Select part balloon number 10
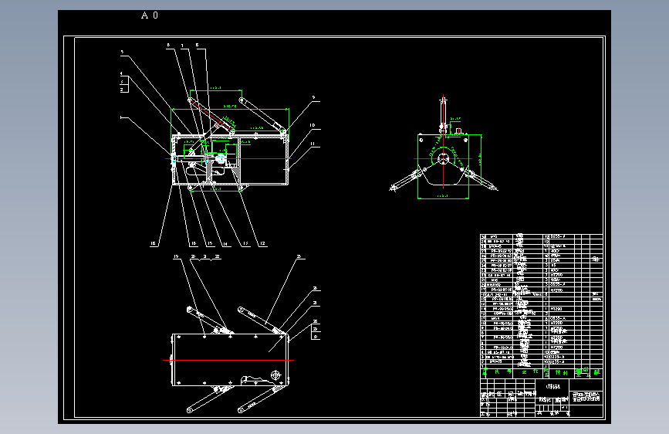The height and width of the screenshot is (434, 669). tap(313, 125)
